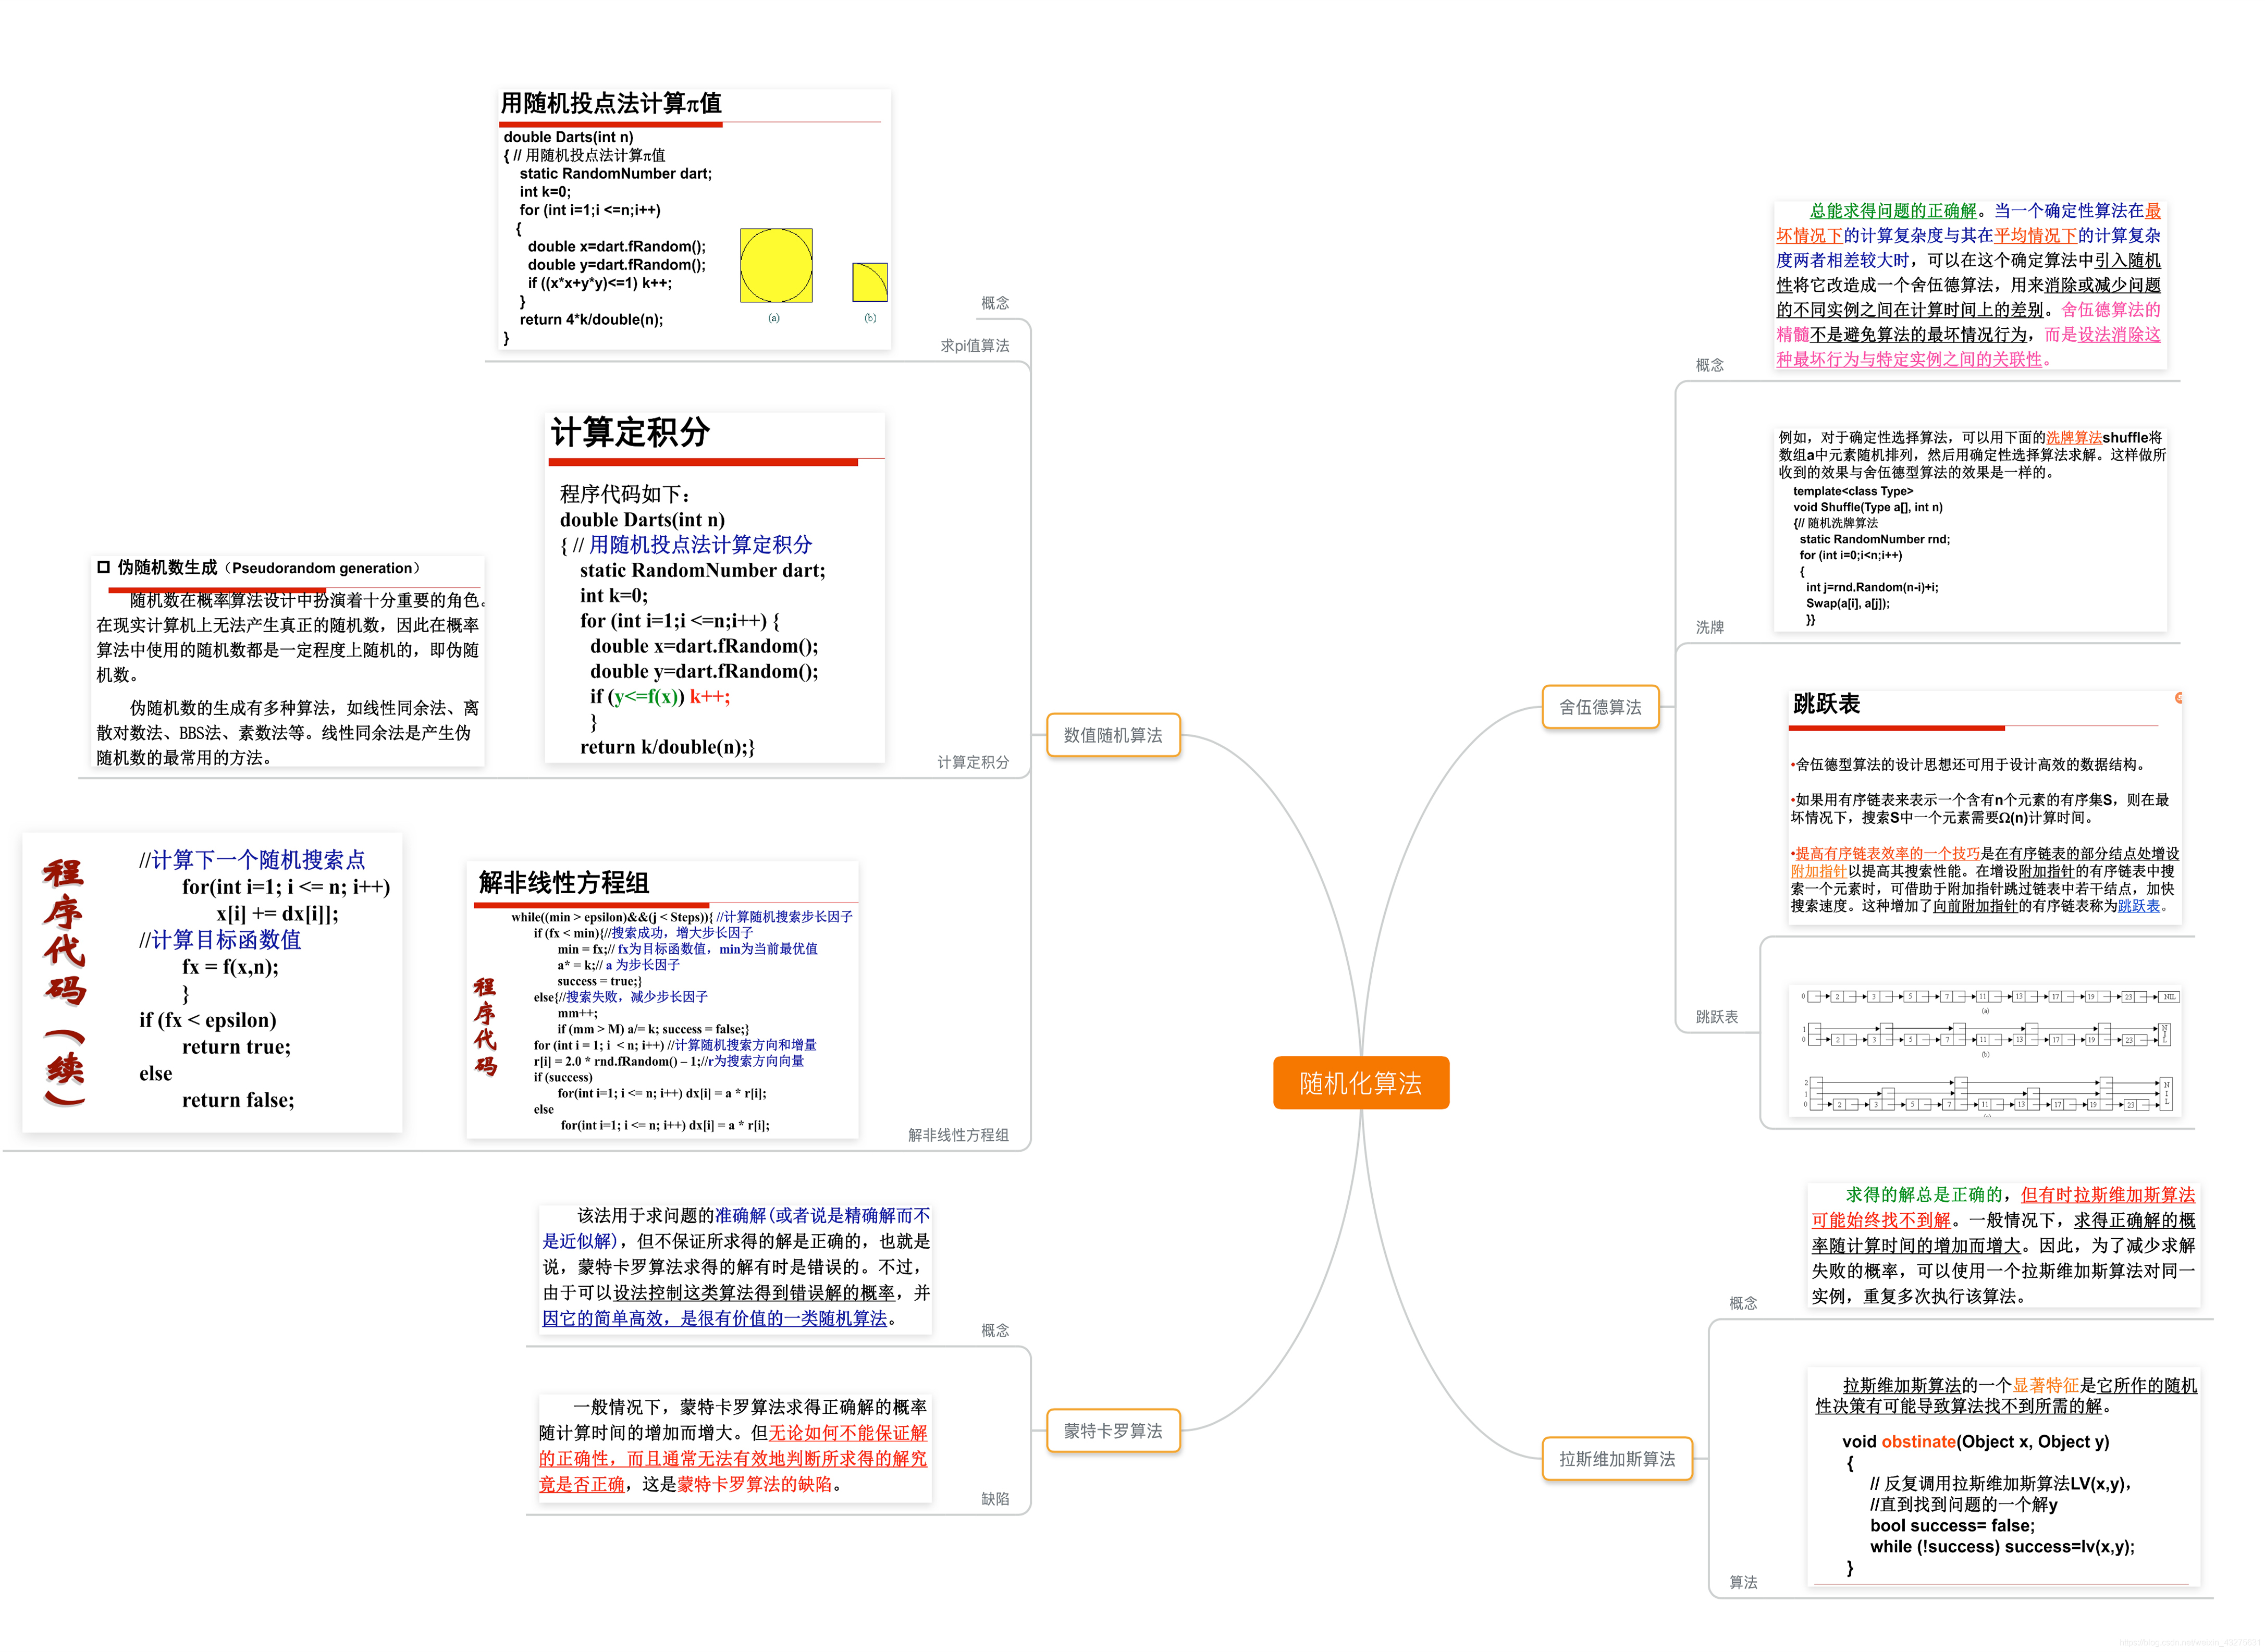
Task: Click the blue 跳跃表 hyperlink text
Action: point(2138,906)
